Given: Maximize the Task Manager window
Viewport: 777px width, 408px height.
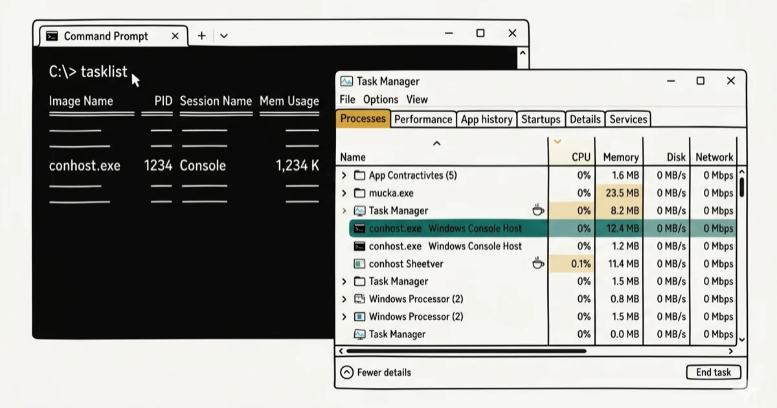Looking at the screenshot, I should (x=700, y=81).
